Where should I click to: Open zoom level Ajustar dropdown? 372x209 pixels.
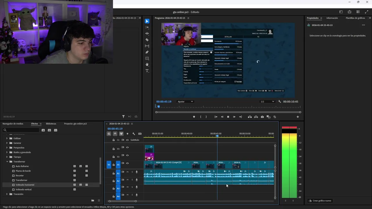185,102
